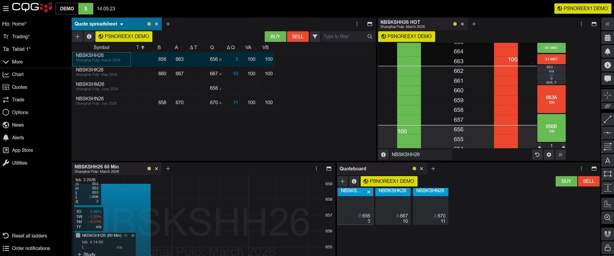Toggle the drawing lock icon

(x=608, y=247)
